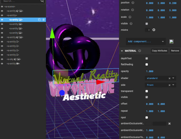Open help icon beside position property
This screenshot has width=181, height=139.
coord(133,3)
